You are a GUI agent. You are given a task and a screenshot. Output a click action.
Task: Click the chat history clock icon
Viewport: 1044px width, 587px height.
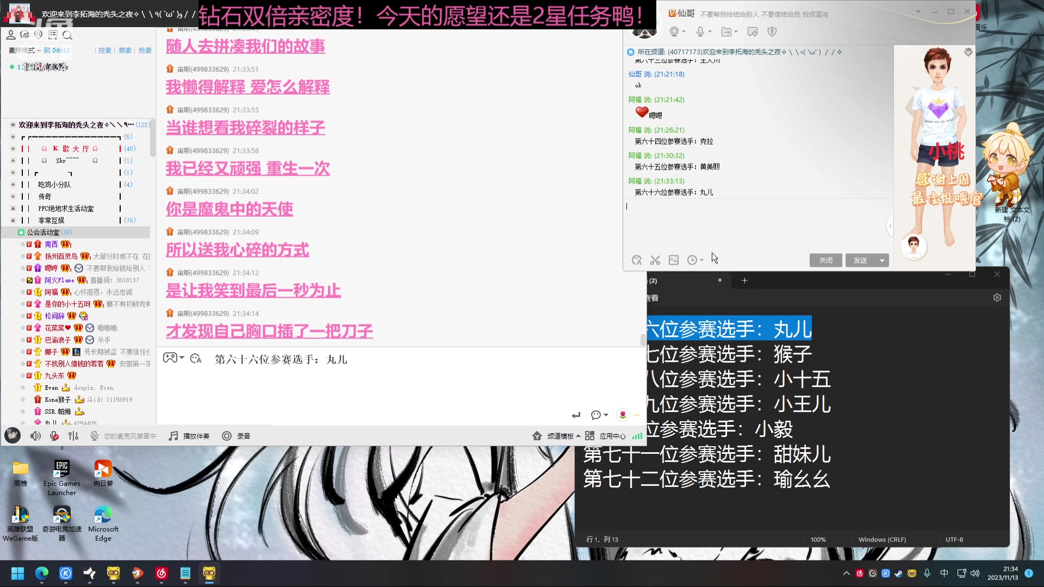tap(692, 260)
